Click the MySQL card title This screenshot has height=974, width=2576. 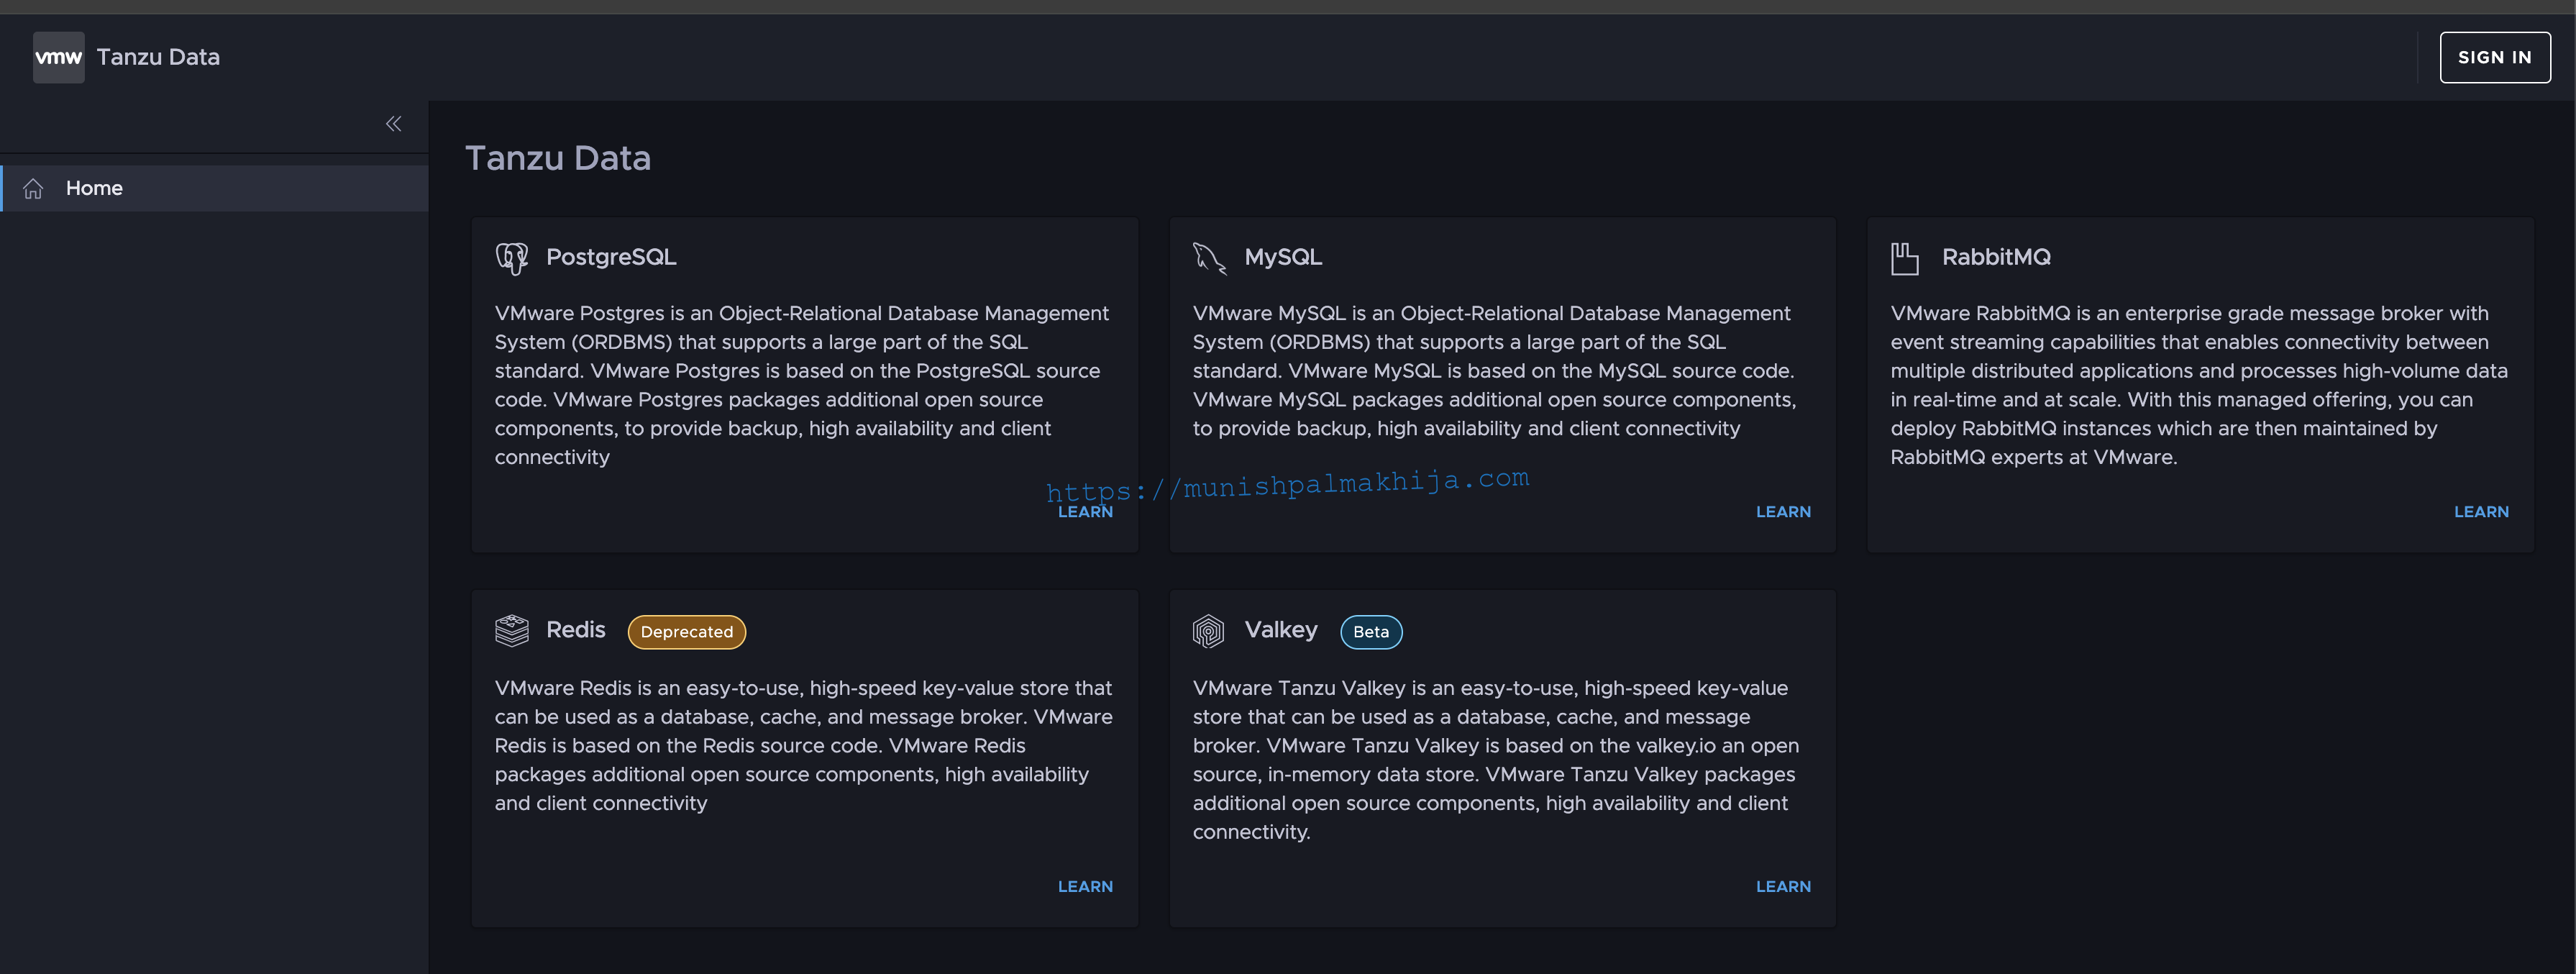(1283, 257)
